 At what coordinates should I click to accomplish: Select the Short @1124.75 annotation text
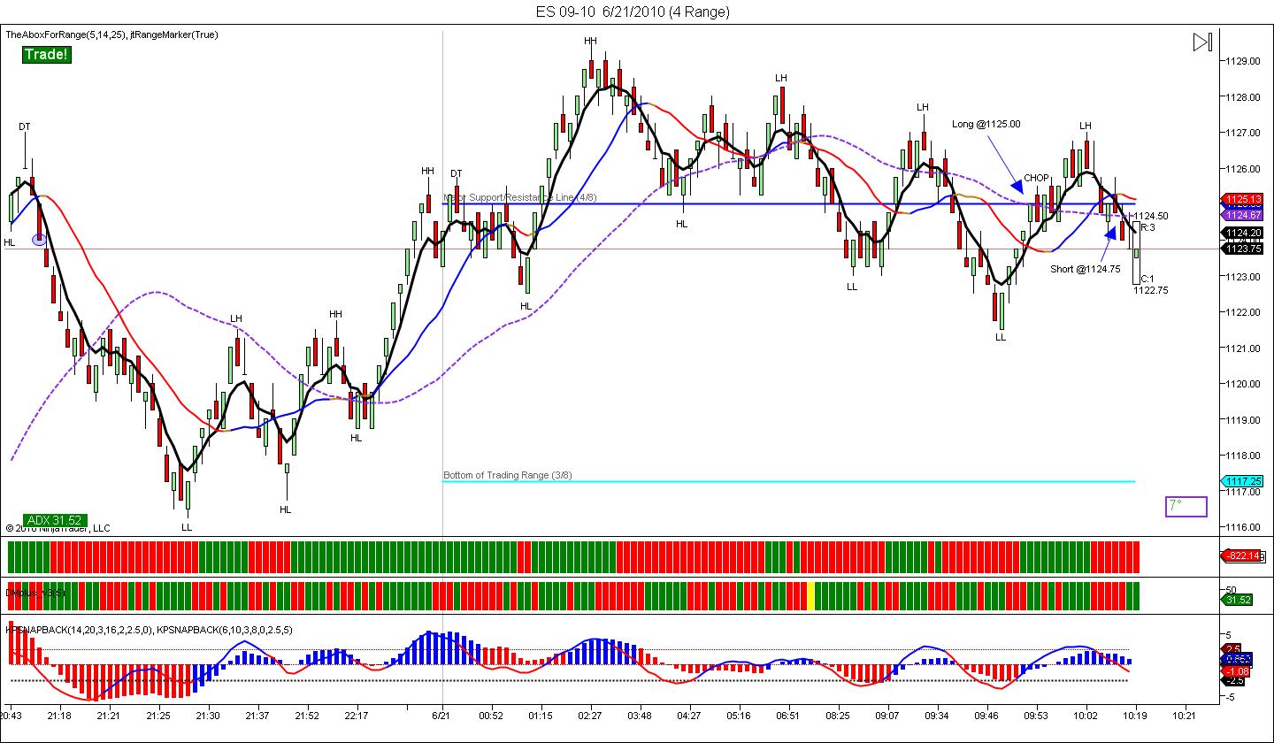pyautogui.click(x=1086, y=269)
